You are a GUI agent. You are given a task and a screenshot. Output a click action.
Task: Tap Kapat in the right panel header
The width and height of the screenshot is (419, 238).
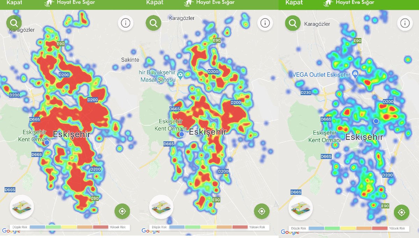pyautogui.click(x=294, y=2)
